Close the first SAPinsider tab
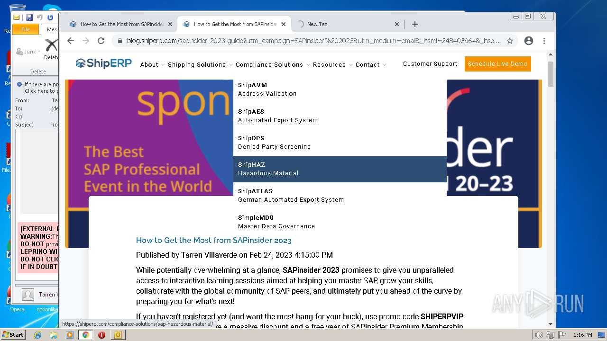This screenshot has height=341, width=607. point(170,24)
